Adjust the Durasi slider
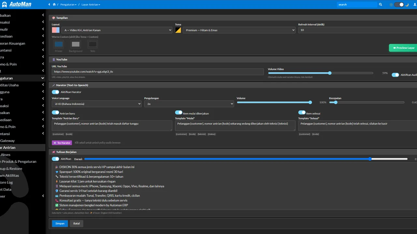This screenshot has height=234, width=417. [x=246, y=159]
